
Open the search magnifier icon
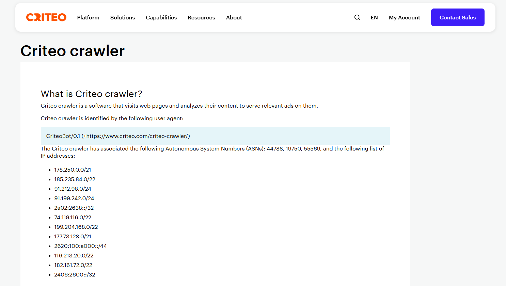[357, 17]
